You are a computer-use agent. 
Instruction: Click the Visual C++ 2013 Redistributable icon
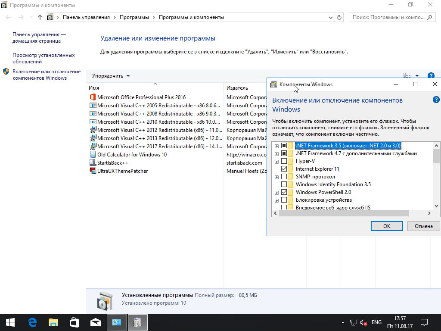[93, 138]
